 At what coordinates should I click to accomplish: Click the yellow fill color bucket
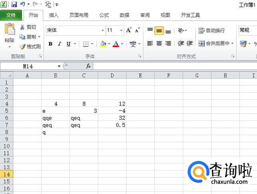click(103, 44)
